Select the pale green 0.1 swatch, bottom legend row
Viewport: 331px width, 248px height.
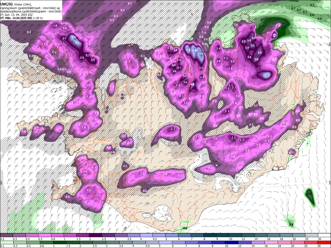pyautogui.click(x=7, y=242)
